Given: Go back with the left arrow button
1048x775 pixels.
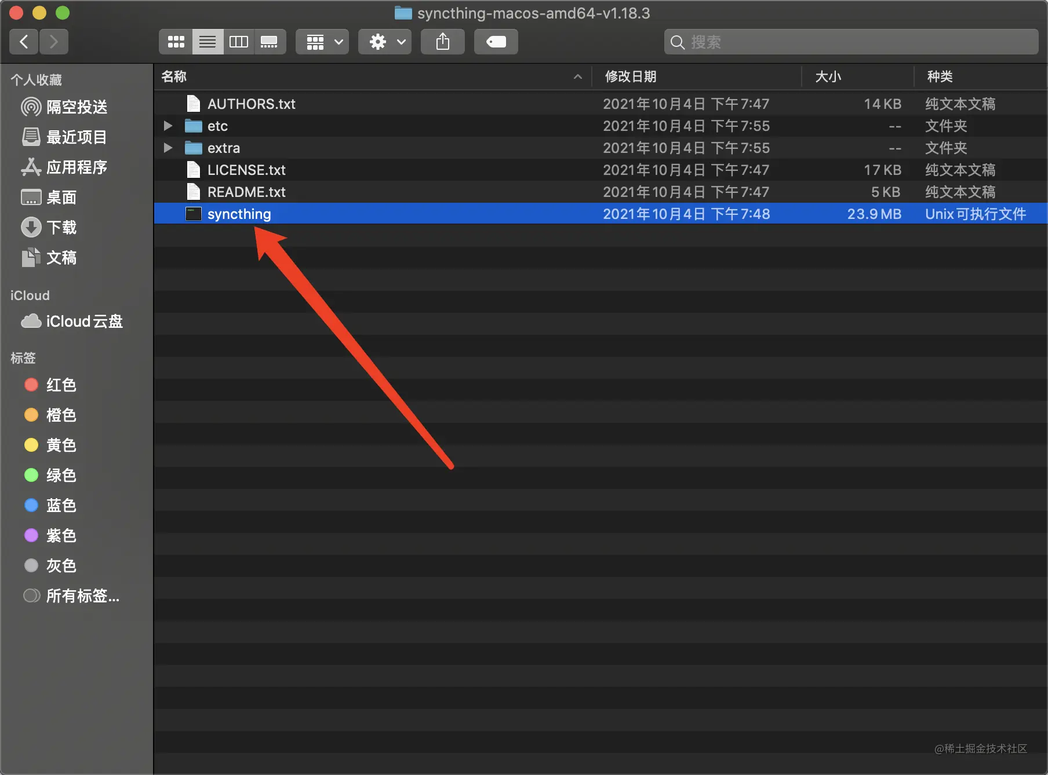Looking at the screenshot, I should 24,42.
